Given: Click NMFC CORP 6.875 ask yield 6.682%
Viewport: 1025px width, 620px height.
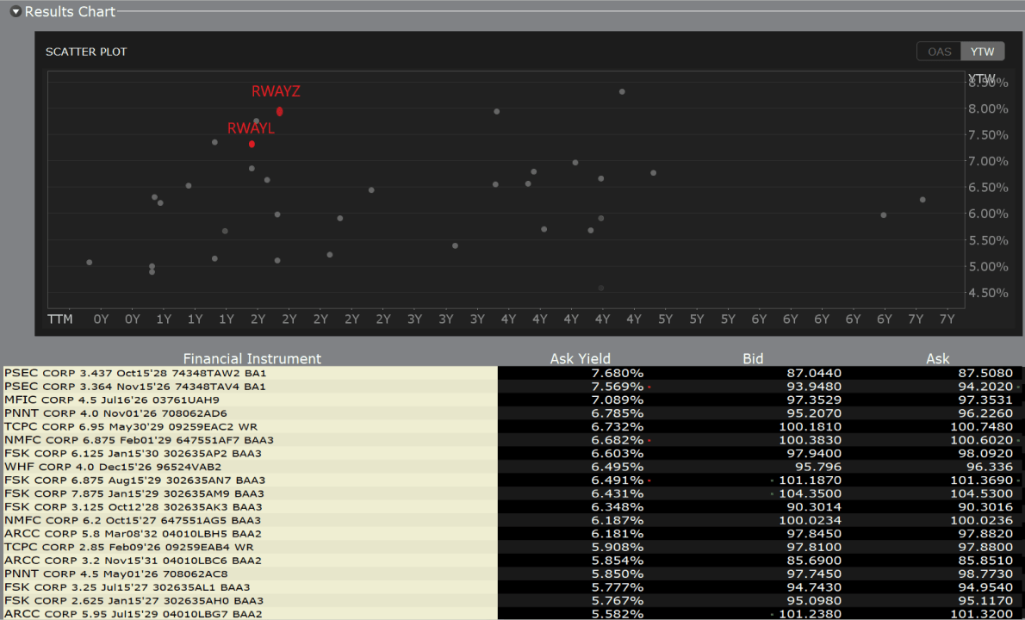Looking at the screenshot, I should pos(617,440).
